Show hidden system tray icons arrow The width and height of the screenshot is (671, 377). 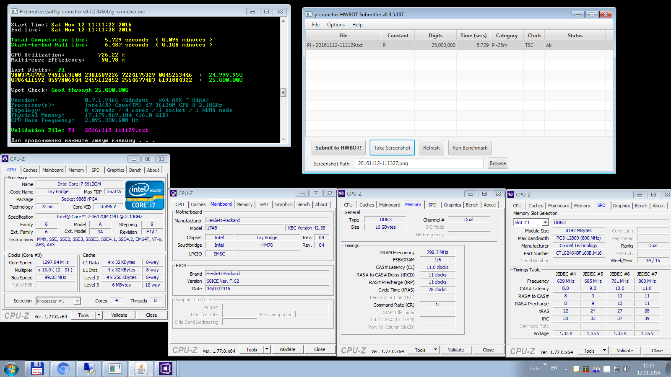tap(566, 369)
